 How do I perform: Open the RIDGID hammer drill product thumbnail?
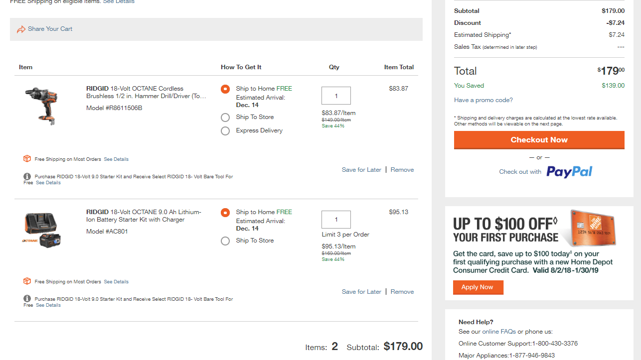coord(41,105)
